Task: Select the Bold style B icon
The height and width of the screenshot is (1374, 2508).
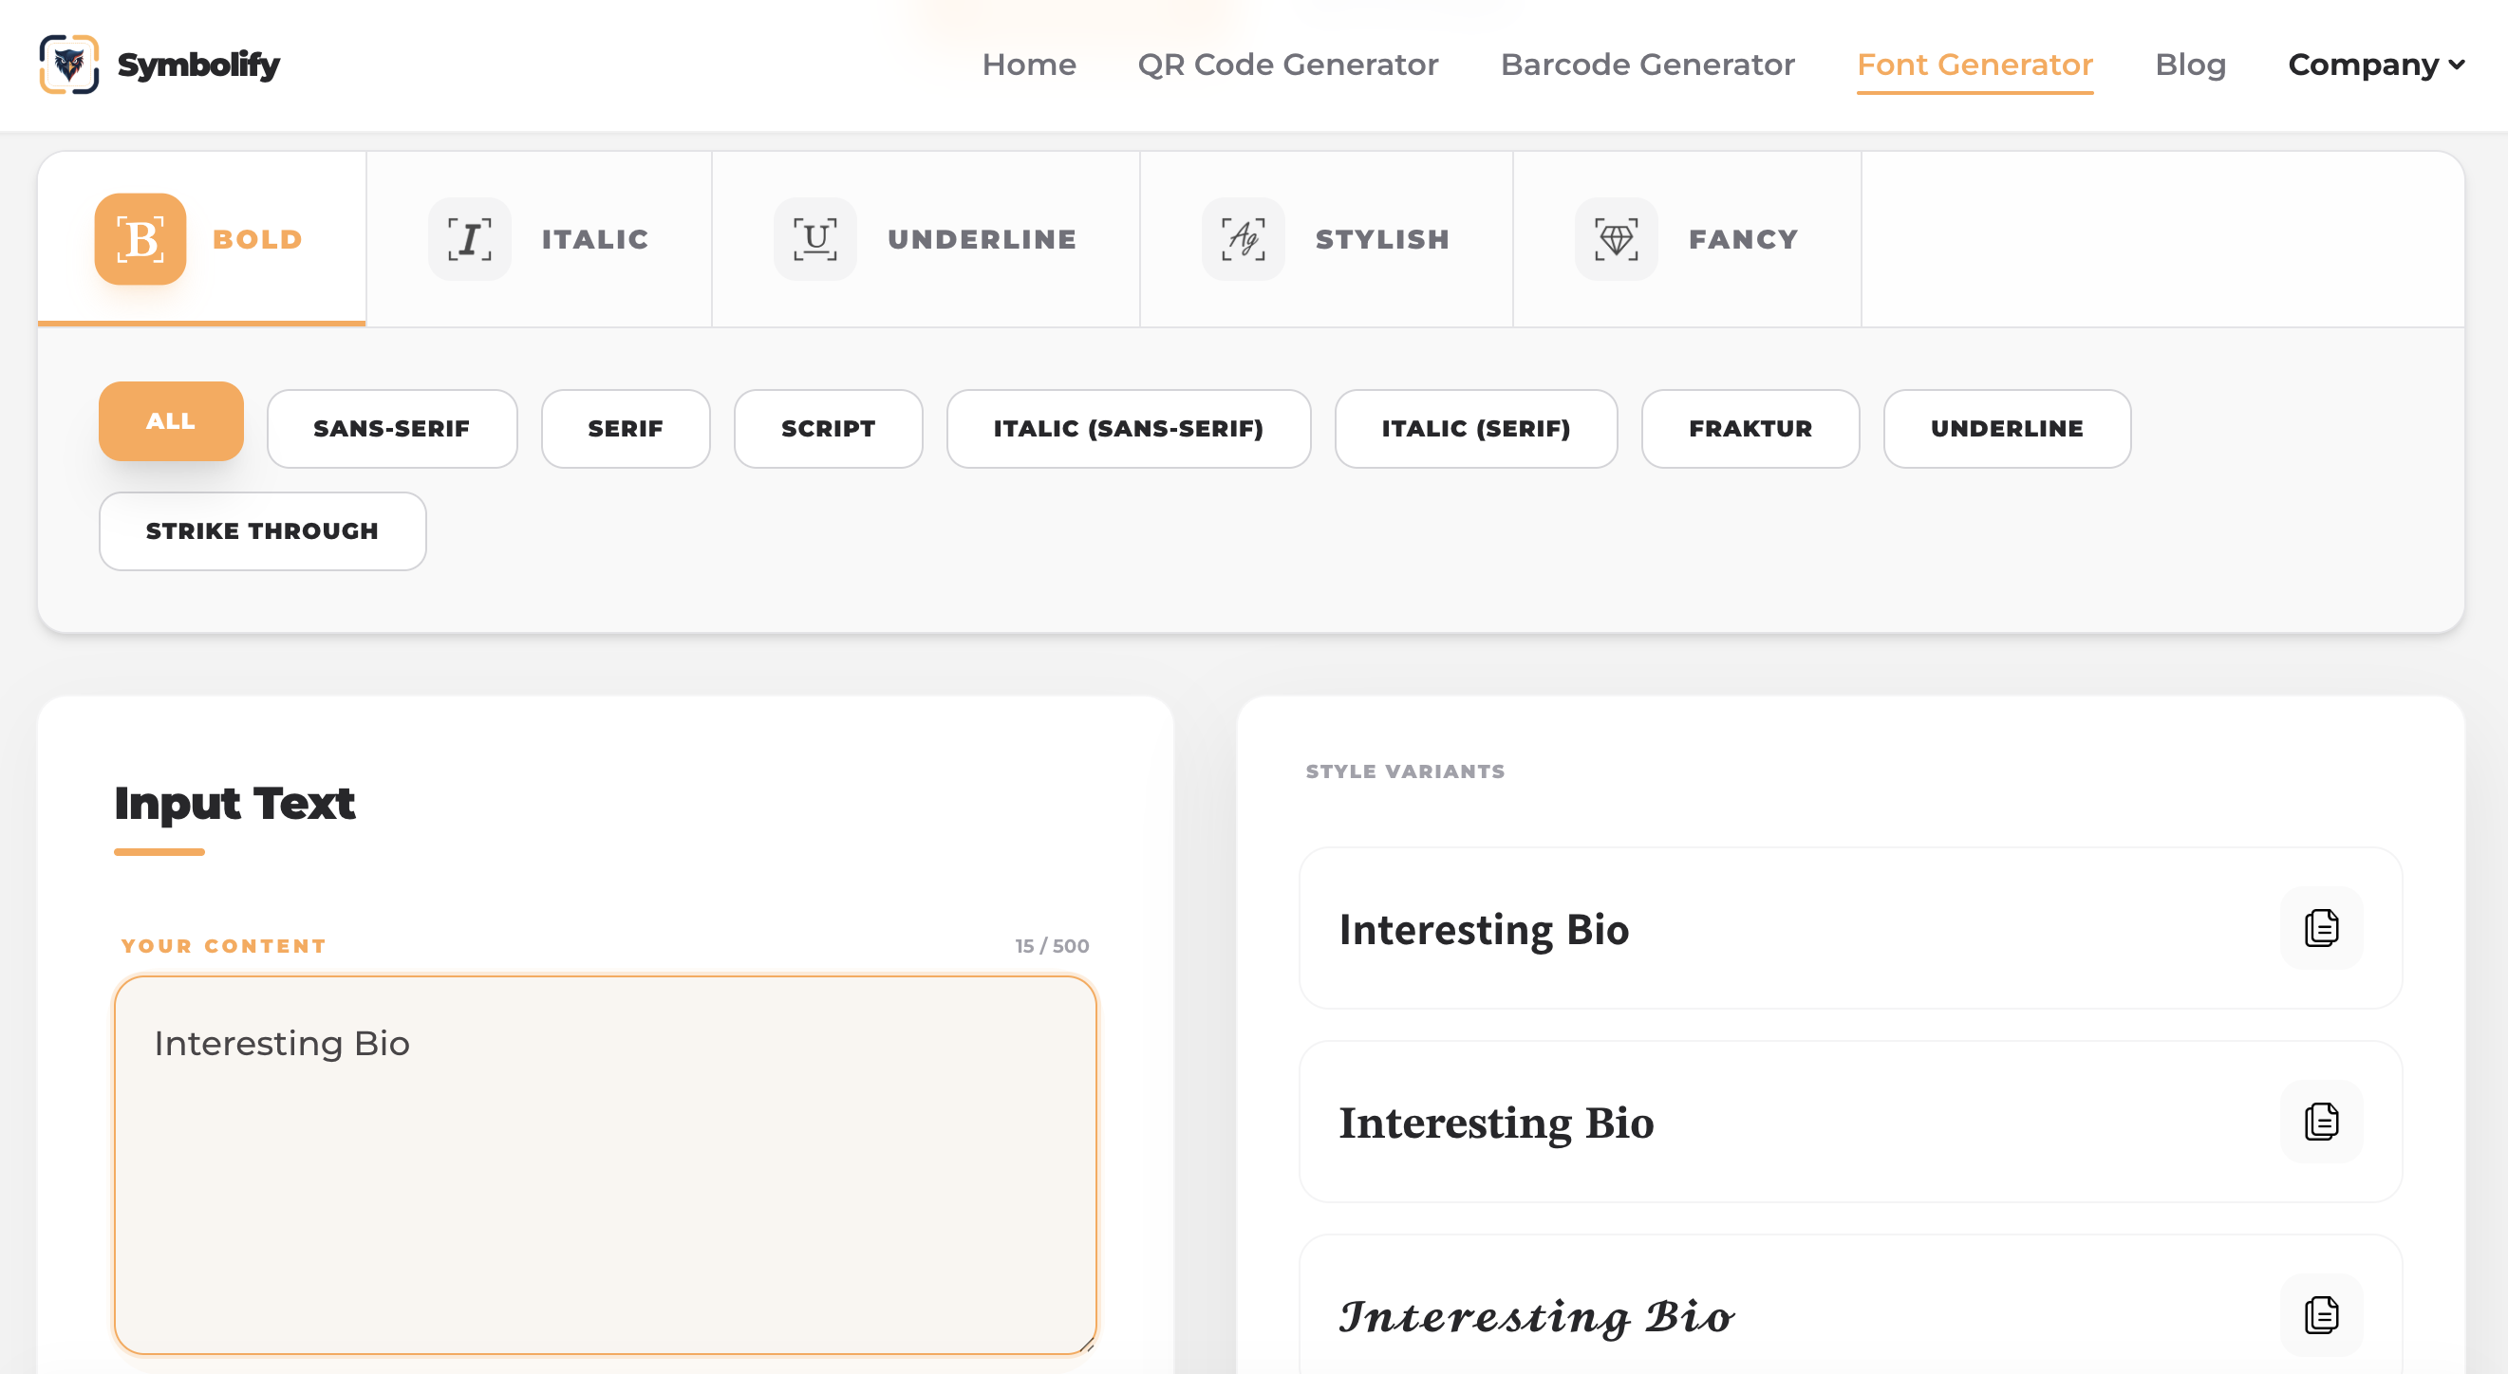Action: (140, 239)
